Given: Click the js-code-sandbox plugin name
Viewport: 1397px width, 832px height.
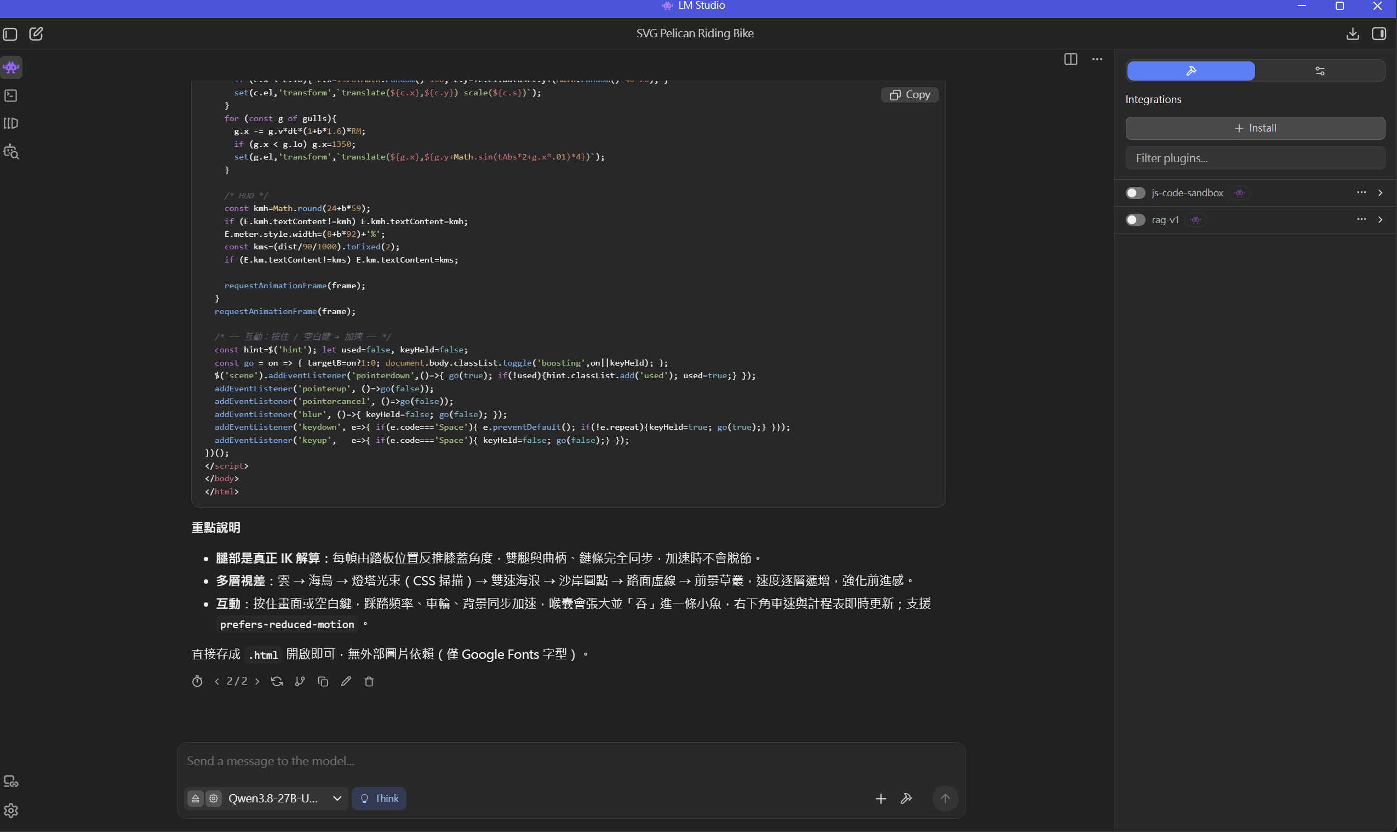Looking at the screenshot, I should click(x=1187, y=193).
